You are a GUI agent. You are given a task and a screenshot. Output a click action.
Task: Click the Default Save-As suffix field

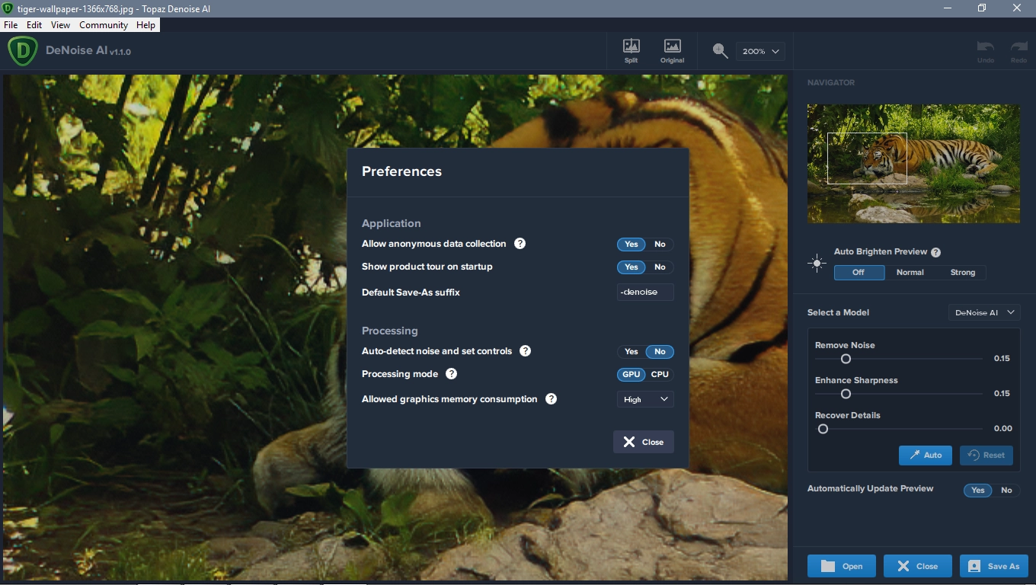[x=645, y=292]
